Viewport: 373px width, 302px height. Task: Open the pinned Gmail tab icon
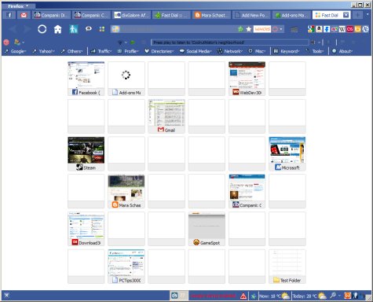pyautogui.click(x=24, y=15)
